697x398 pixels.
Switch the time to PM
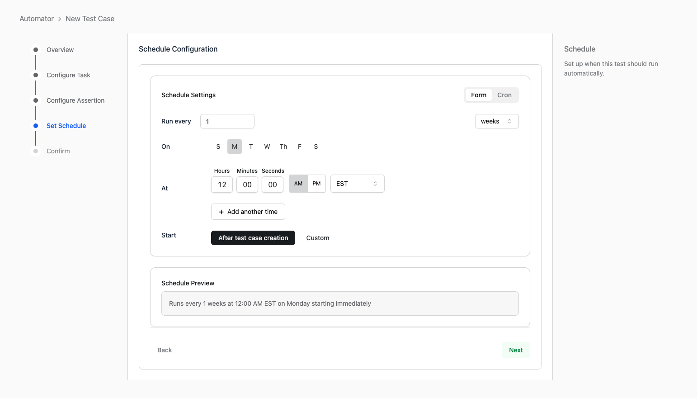(x=316, y=184)
